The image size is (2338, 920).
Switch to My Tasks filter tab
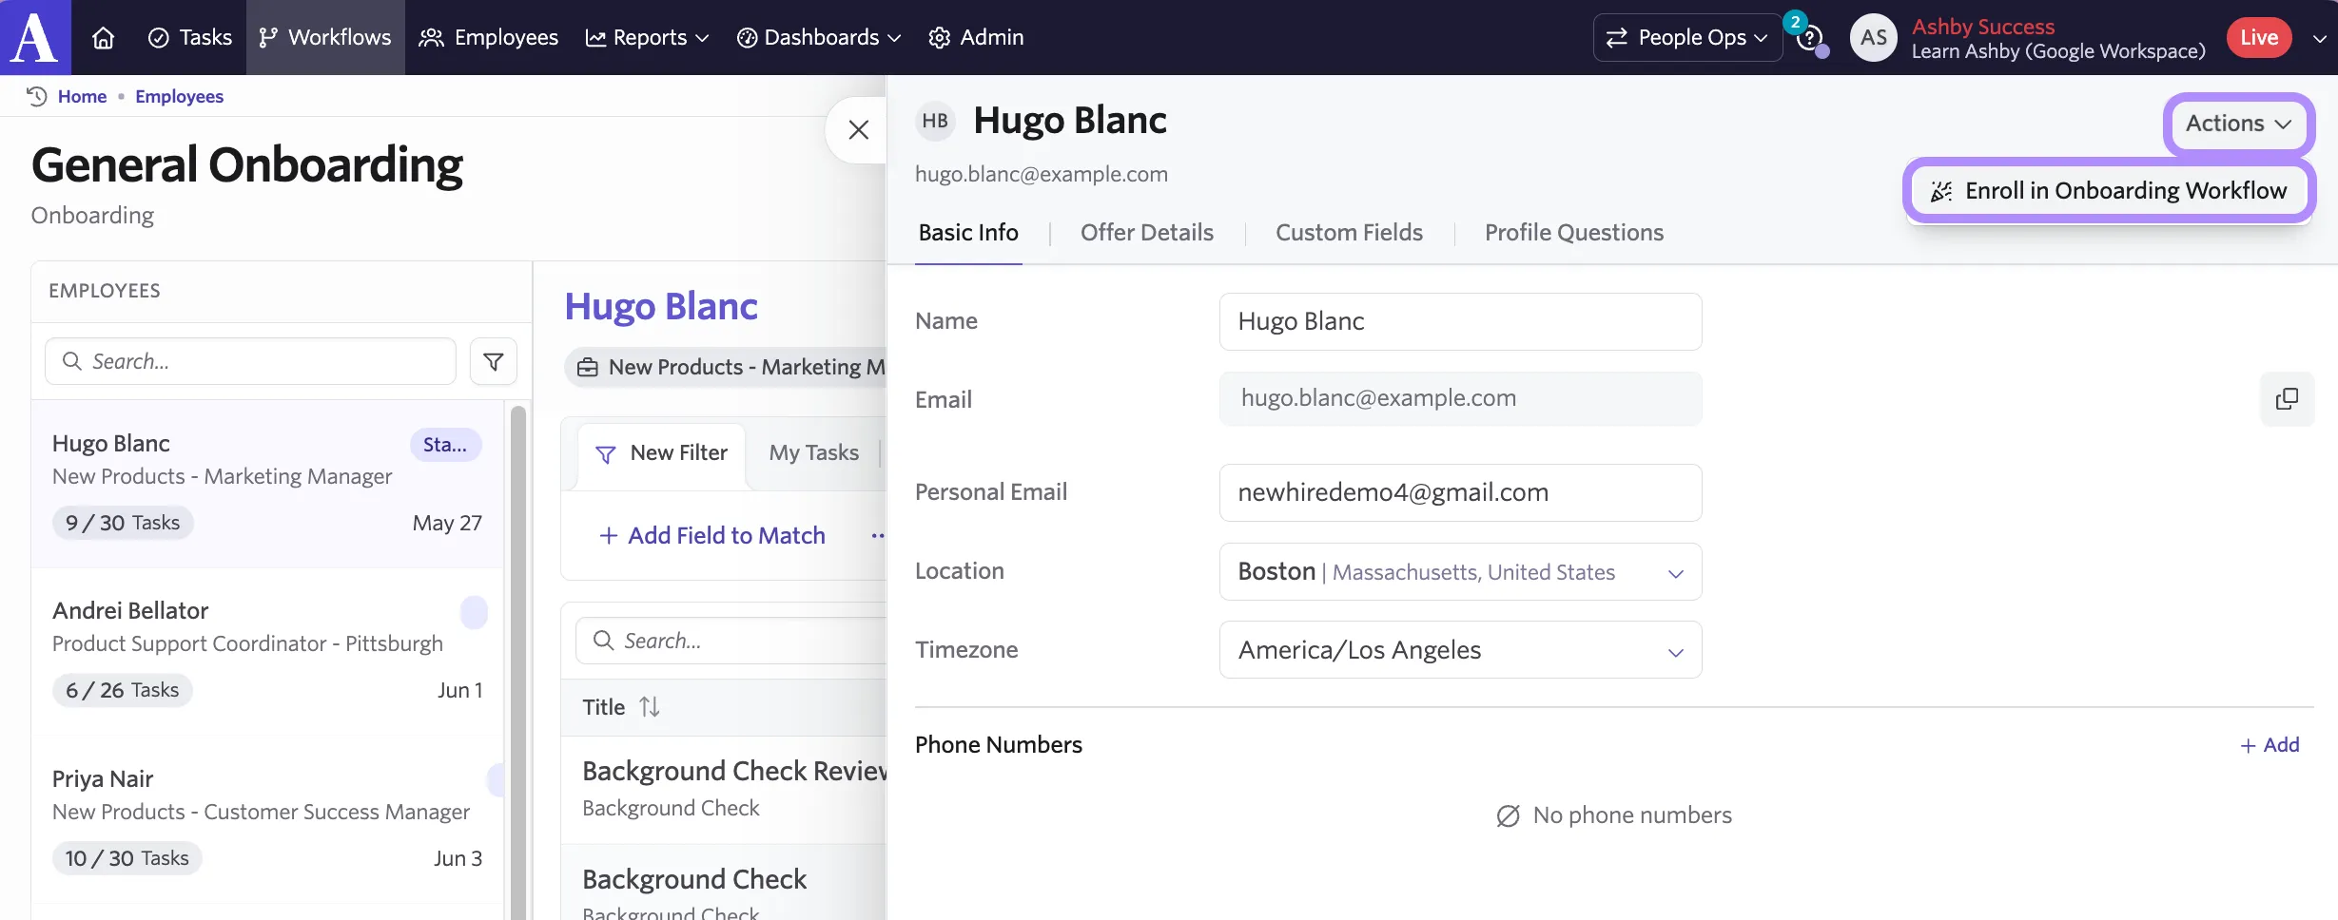(x=813, y=453)
